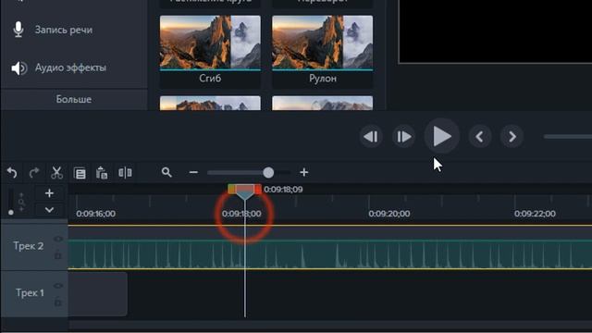Zoom out timeline with minus button
Viewport: 592px width, 333px height.
[193, 173]
